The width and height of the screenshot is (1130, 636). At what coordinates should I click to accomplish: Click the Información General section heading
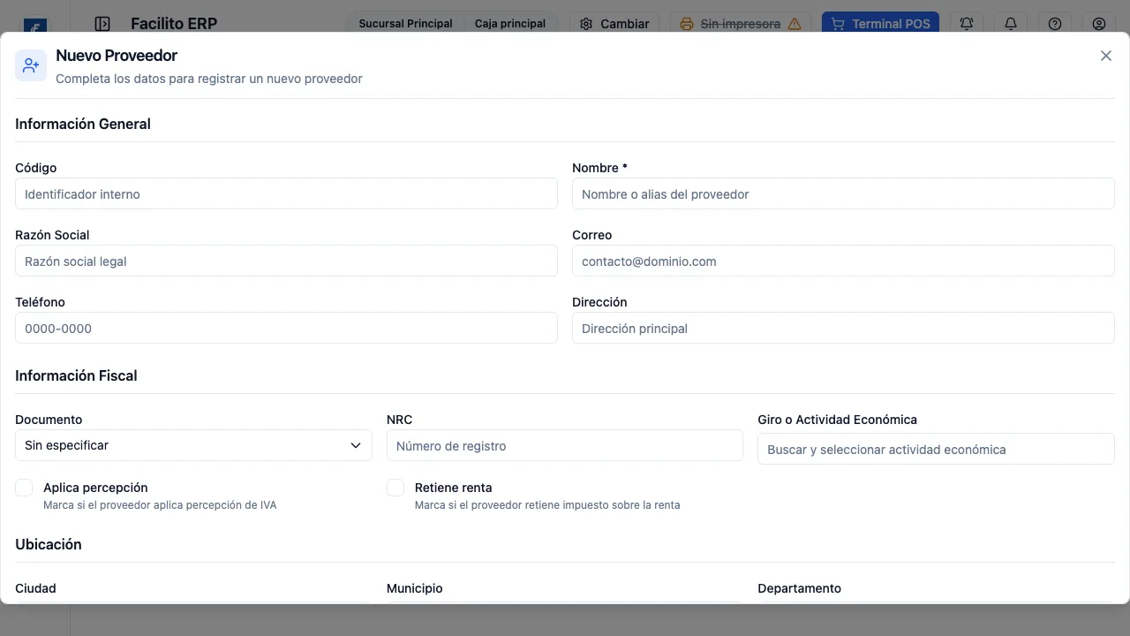coord(83,124)
